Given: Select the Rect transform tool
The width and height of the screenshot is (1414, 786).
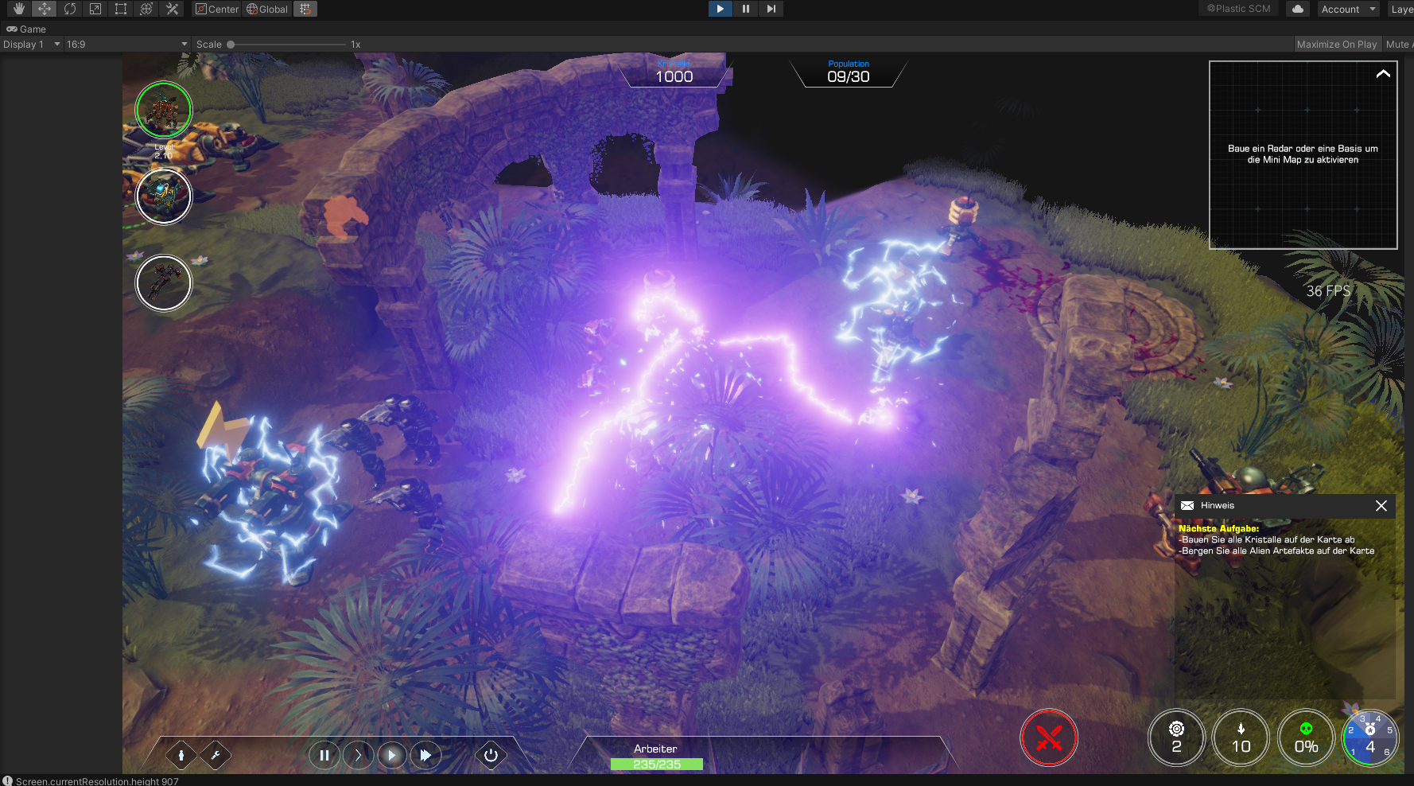Looking at the screenshot, I should 121,9.
